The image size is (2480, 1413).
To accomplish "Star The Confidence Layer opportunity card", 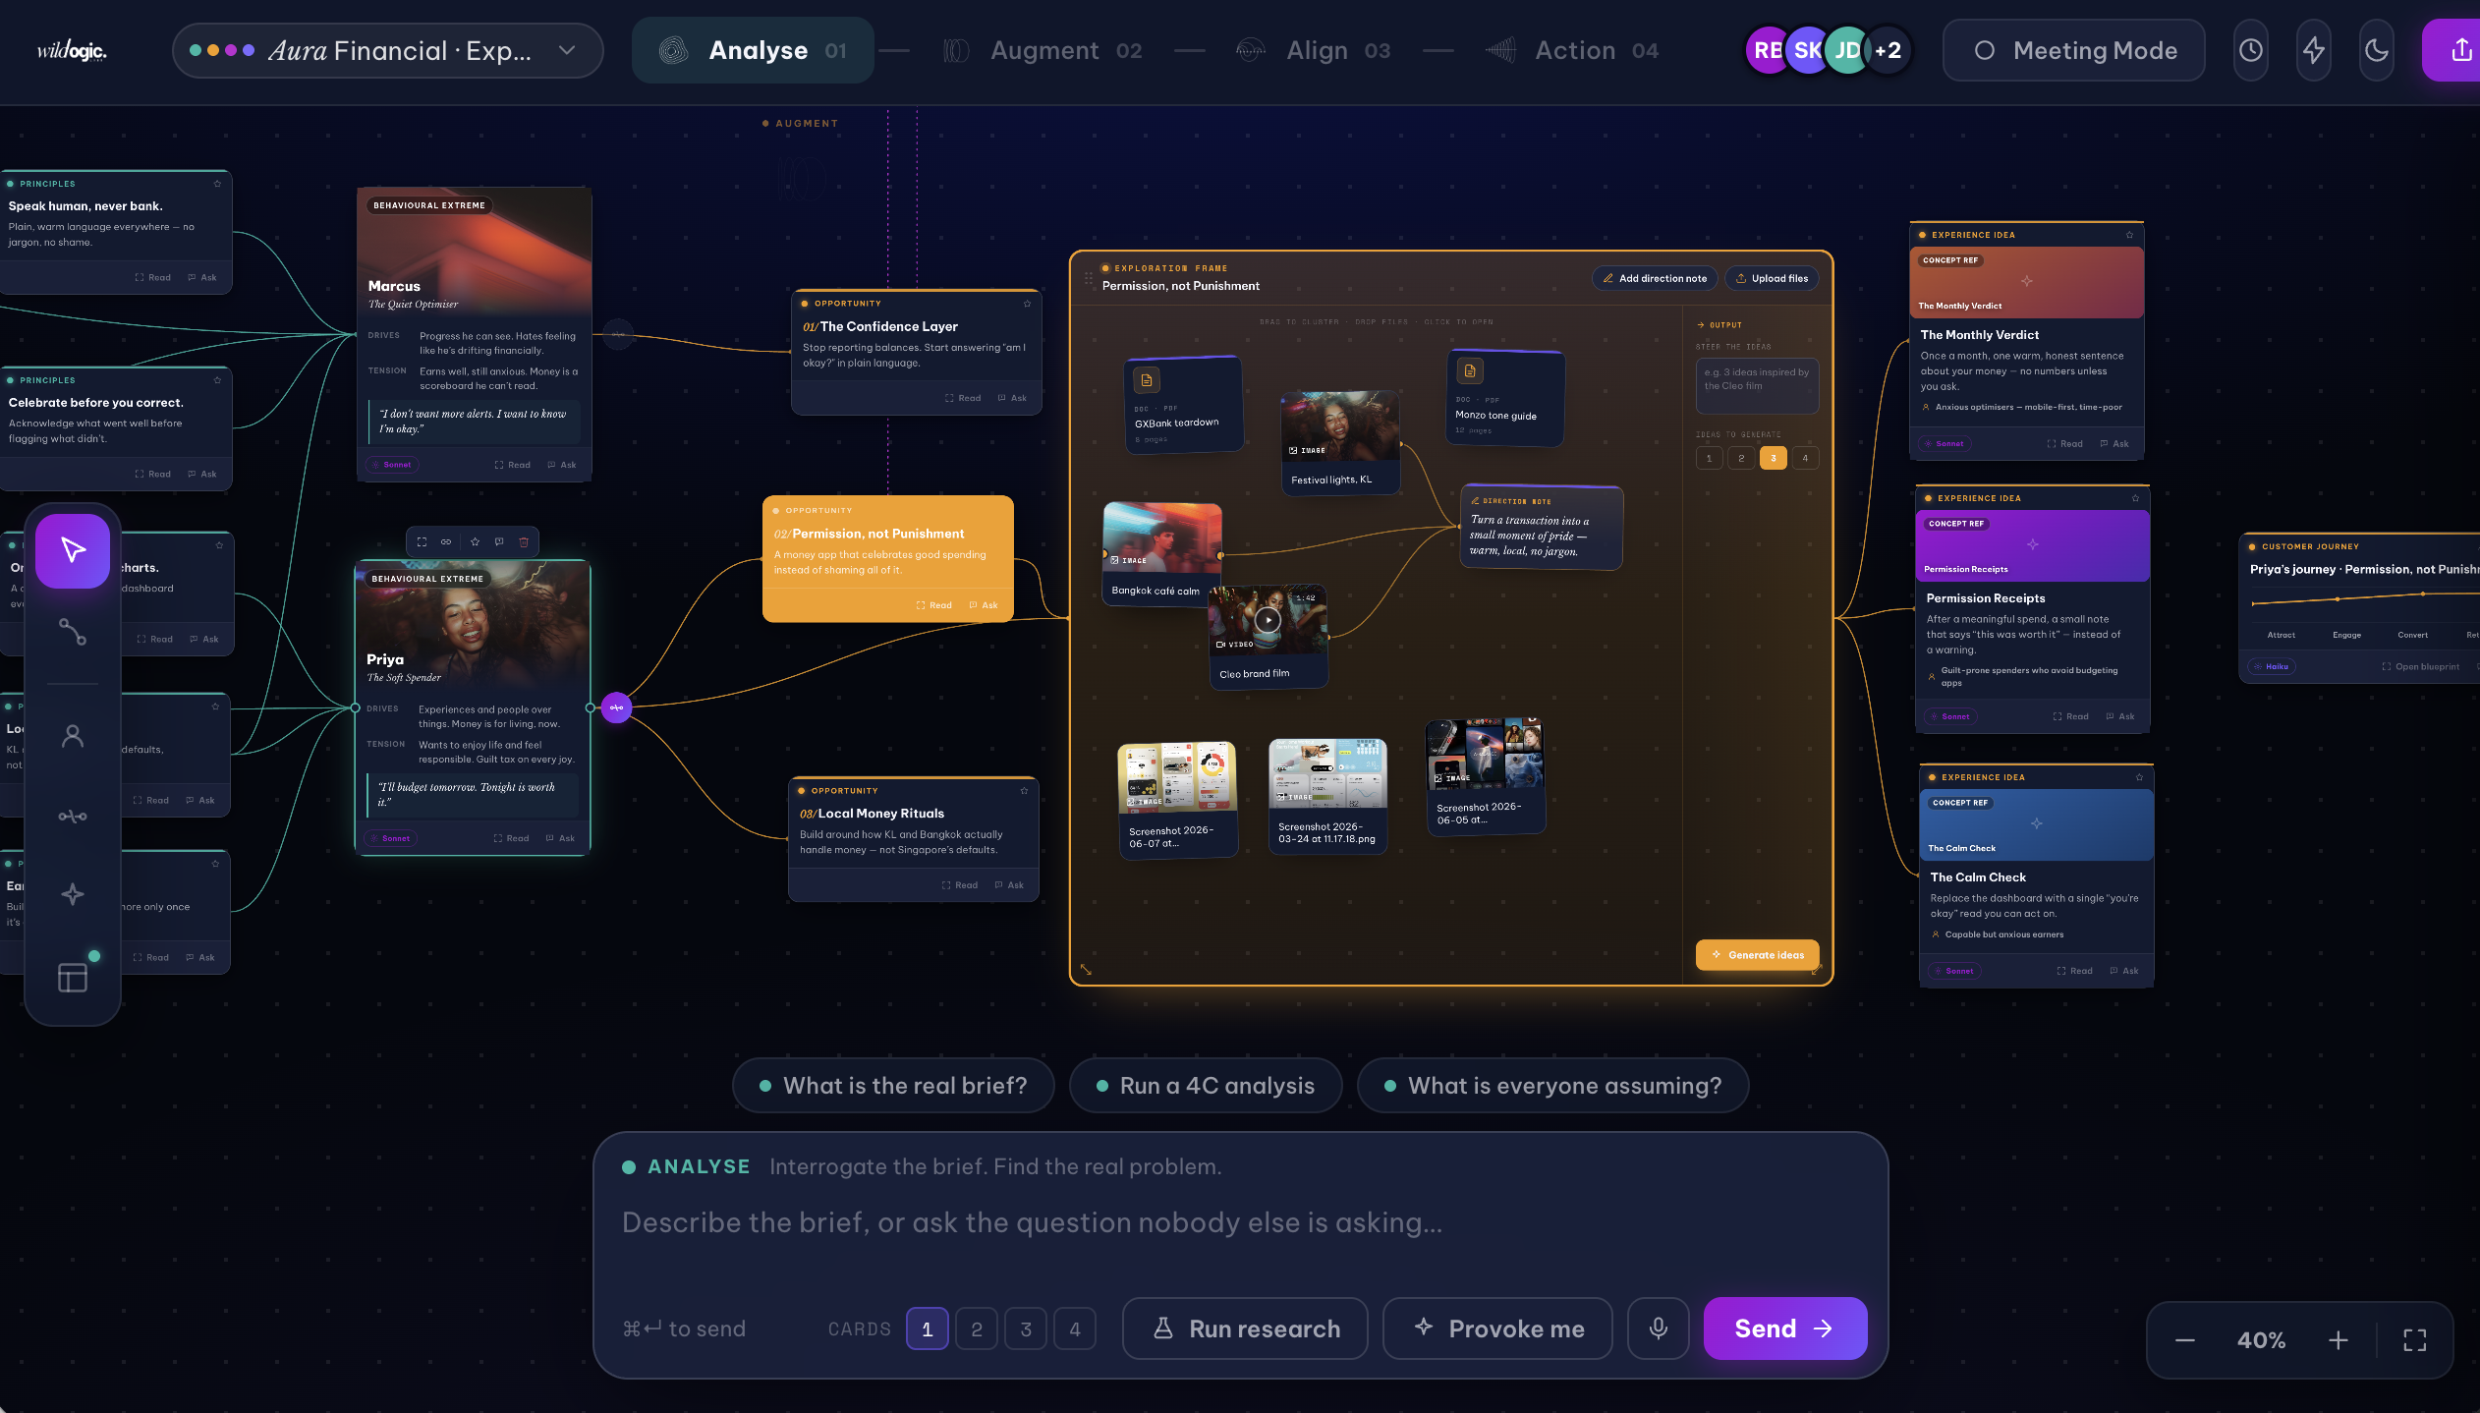I will (1027, 304).
